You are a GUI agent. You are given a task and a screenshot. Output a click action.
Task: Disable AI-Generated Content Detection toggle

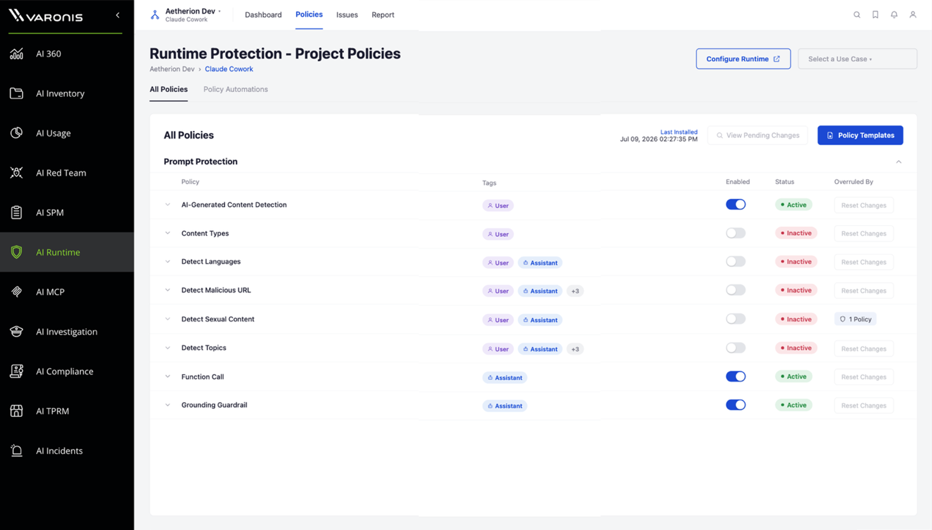tap(736, 205)
